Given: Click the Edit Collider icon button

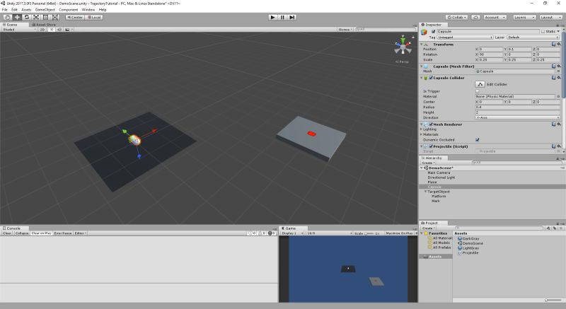Looking at the screenshot, I should point(480,84).
